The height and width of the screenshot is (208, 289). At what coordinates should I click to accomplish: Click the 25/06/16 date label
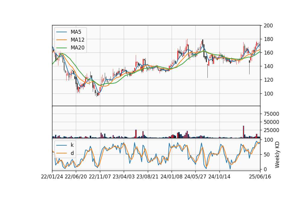click(260, 177)
